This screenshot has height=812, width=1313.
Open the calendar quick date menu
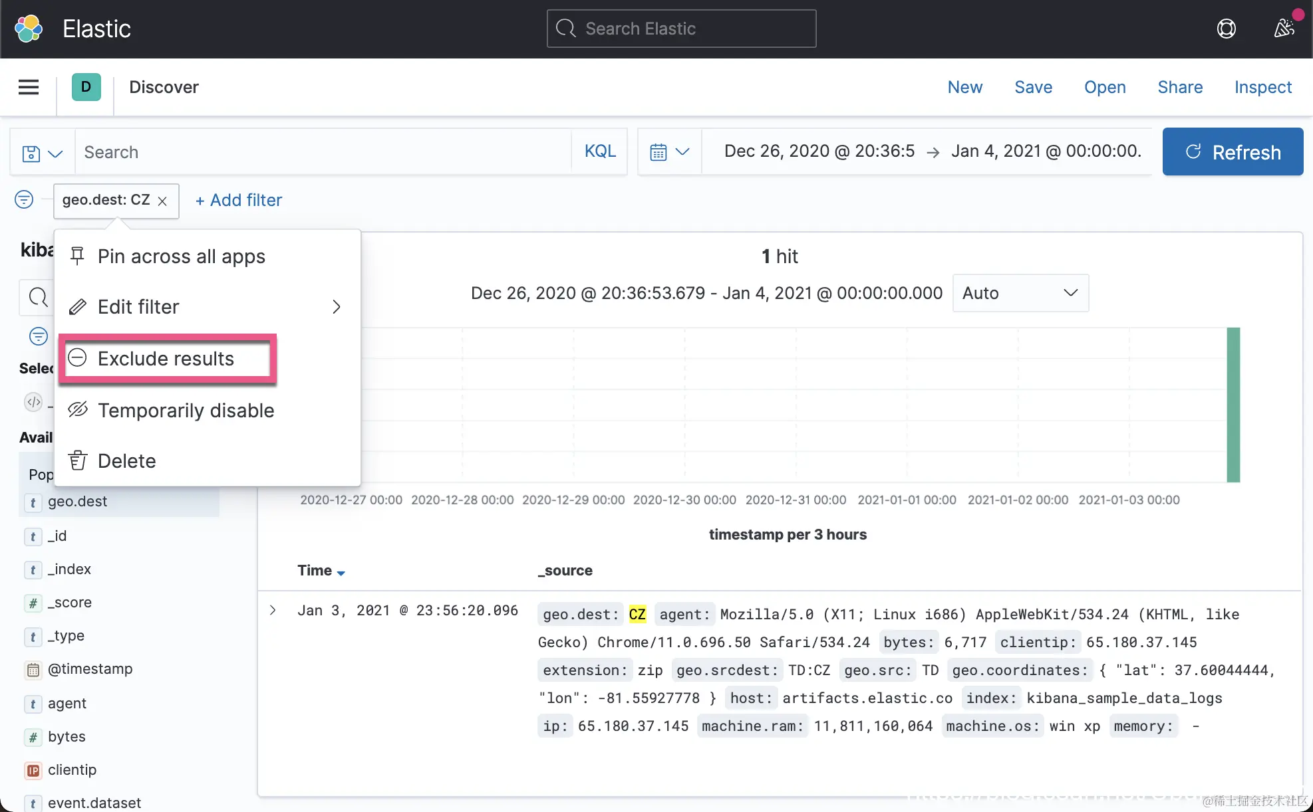pos(668,152)
